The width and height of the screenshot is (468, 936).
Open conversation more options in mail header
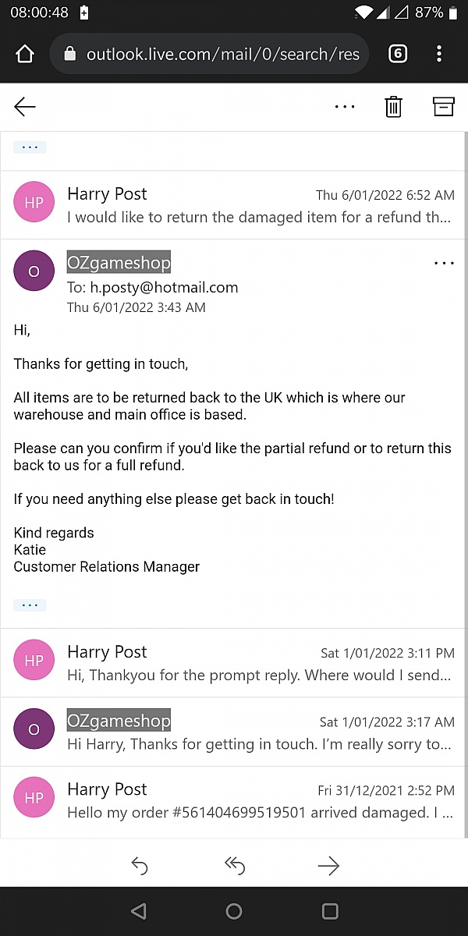345,107
